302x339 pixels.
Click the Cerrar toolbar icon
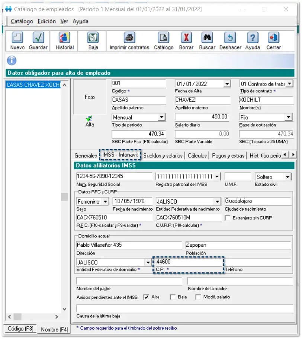pyautogui.click(x=273, y=38)
